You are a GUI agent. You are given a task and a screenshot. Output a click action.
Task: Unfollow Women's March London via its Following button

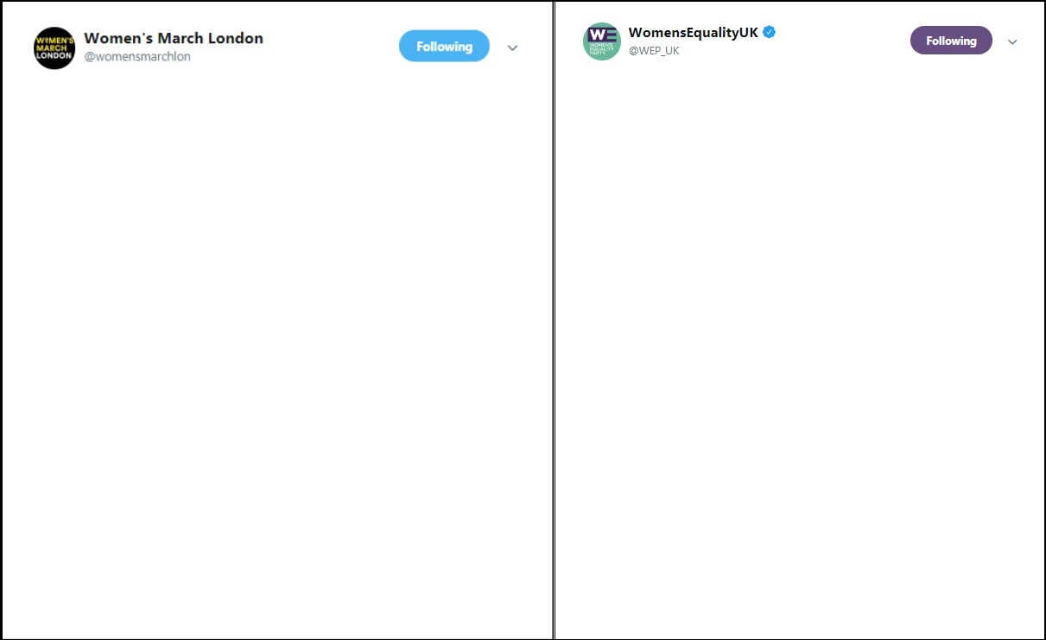[x=444, y=46]
